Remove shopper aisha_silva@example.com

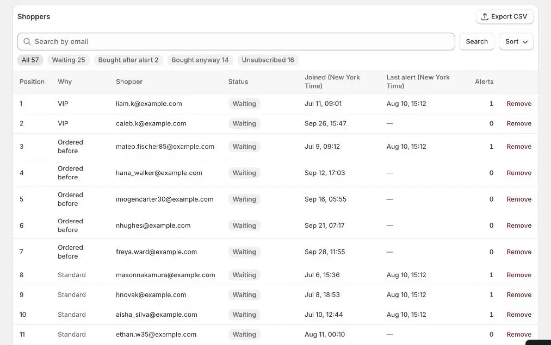pos(519,315)
